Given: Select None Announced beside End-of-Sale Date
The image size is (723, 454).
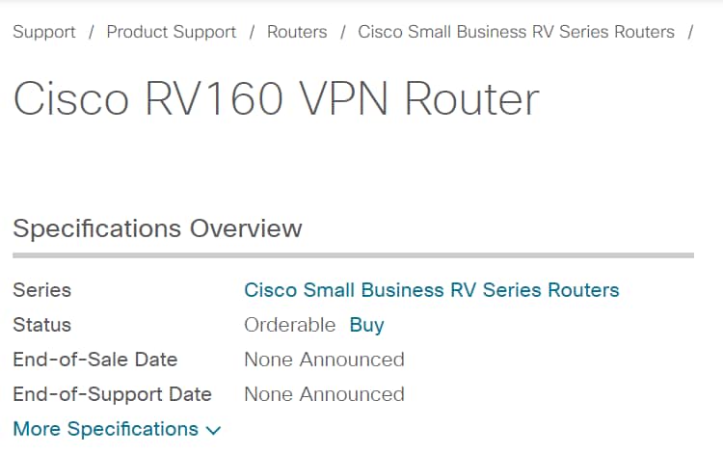Looking at the screenshot, I should [x=324, y=360].
